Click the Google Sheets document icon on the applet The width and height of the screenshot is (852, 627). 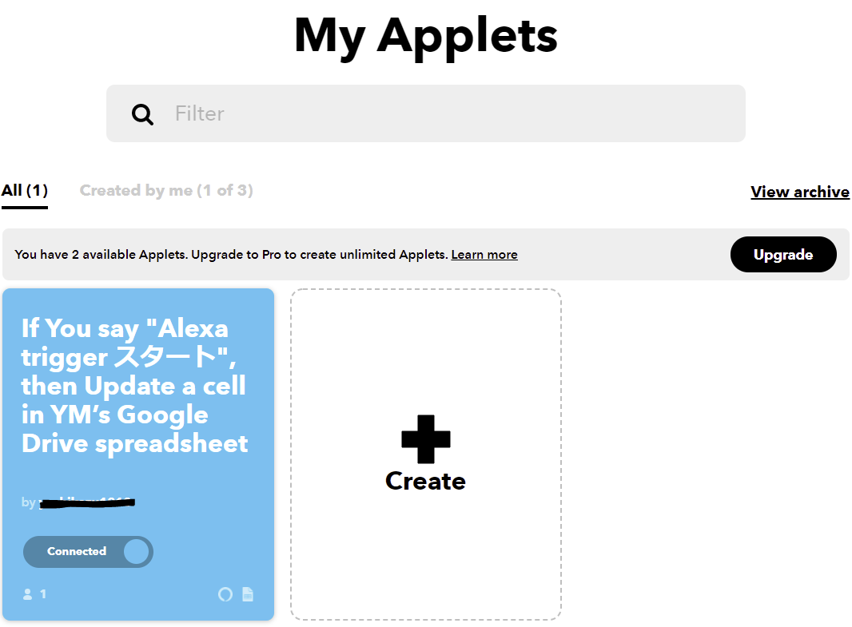coord(248,594)
